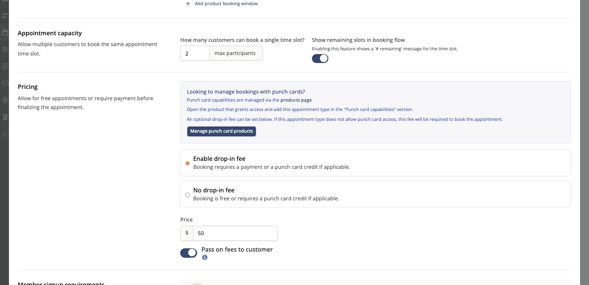The width and height of the screenshot is (589, 285).
Task: Disable Pass on fees to customer toggle
Action: (189, 253)
